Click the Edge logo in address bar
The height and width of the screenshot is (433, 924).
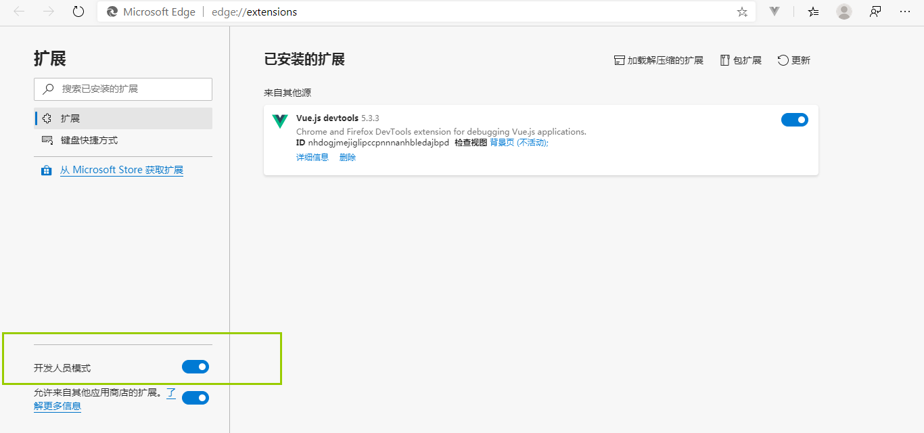point(112,12)
